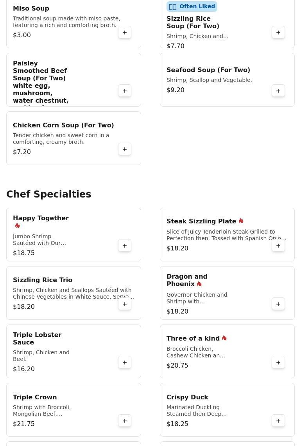Add Miso Soup to the order
The image size is (301, 446).
pos(125,33)
